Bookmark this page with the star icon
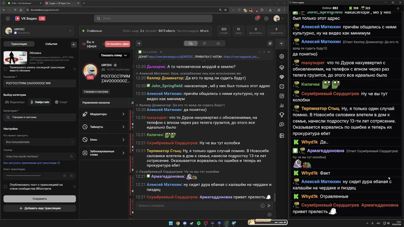 tap(225, 10)
